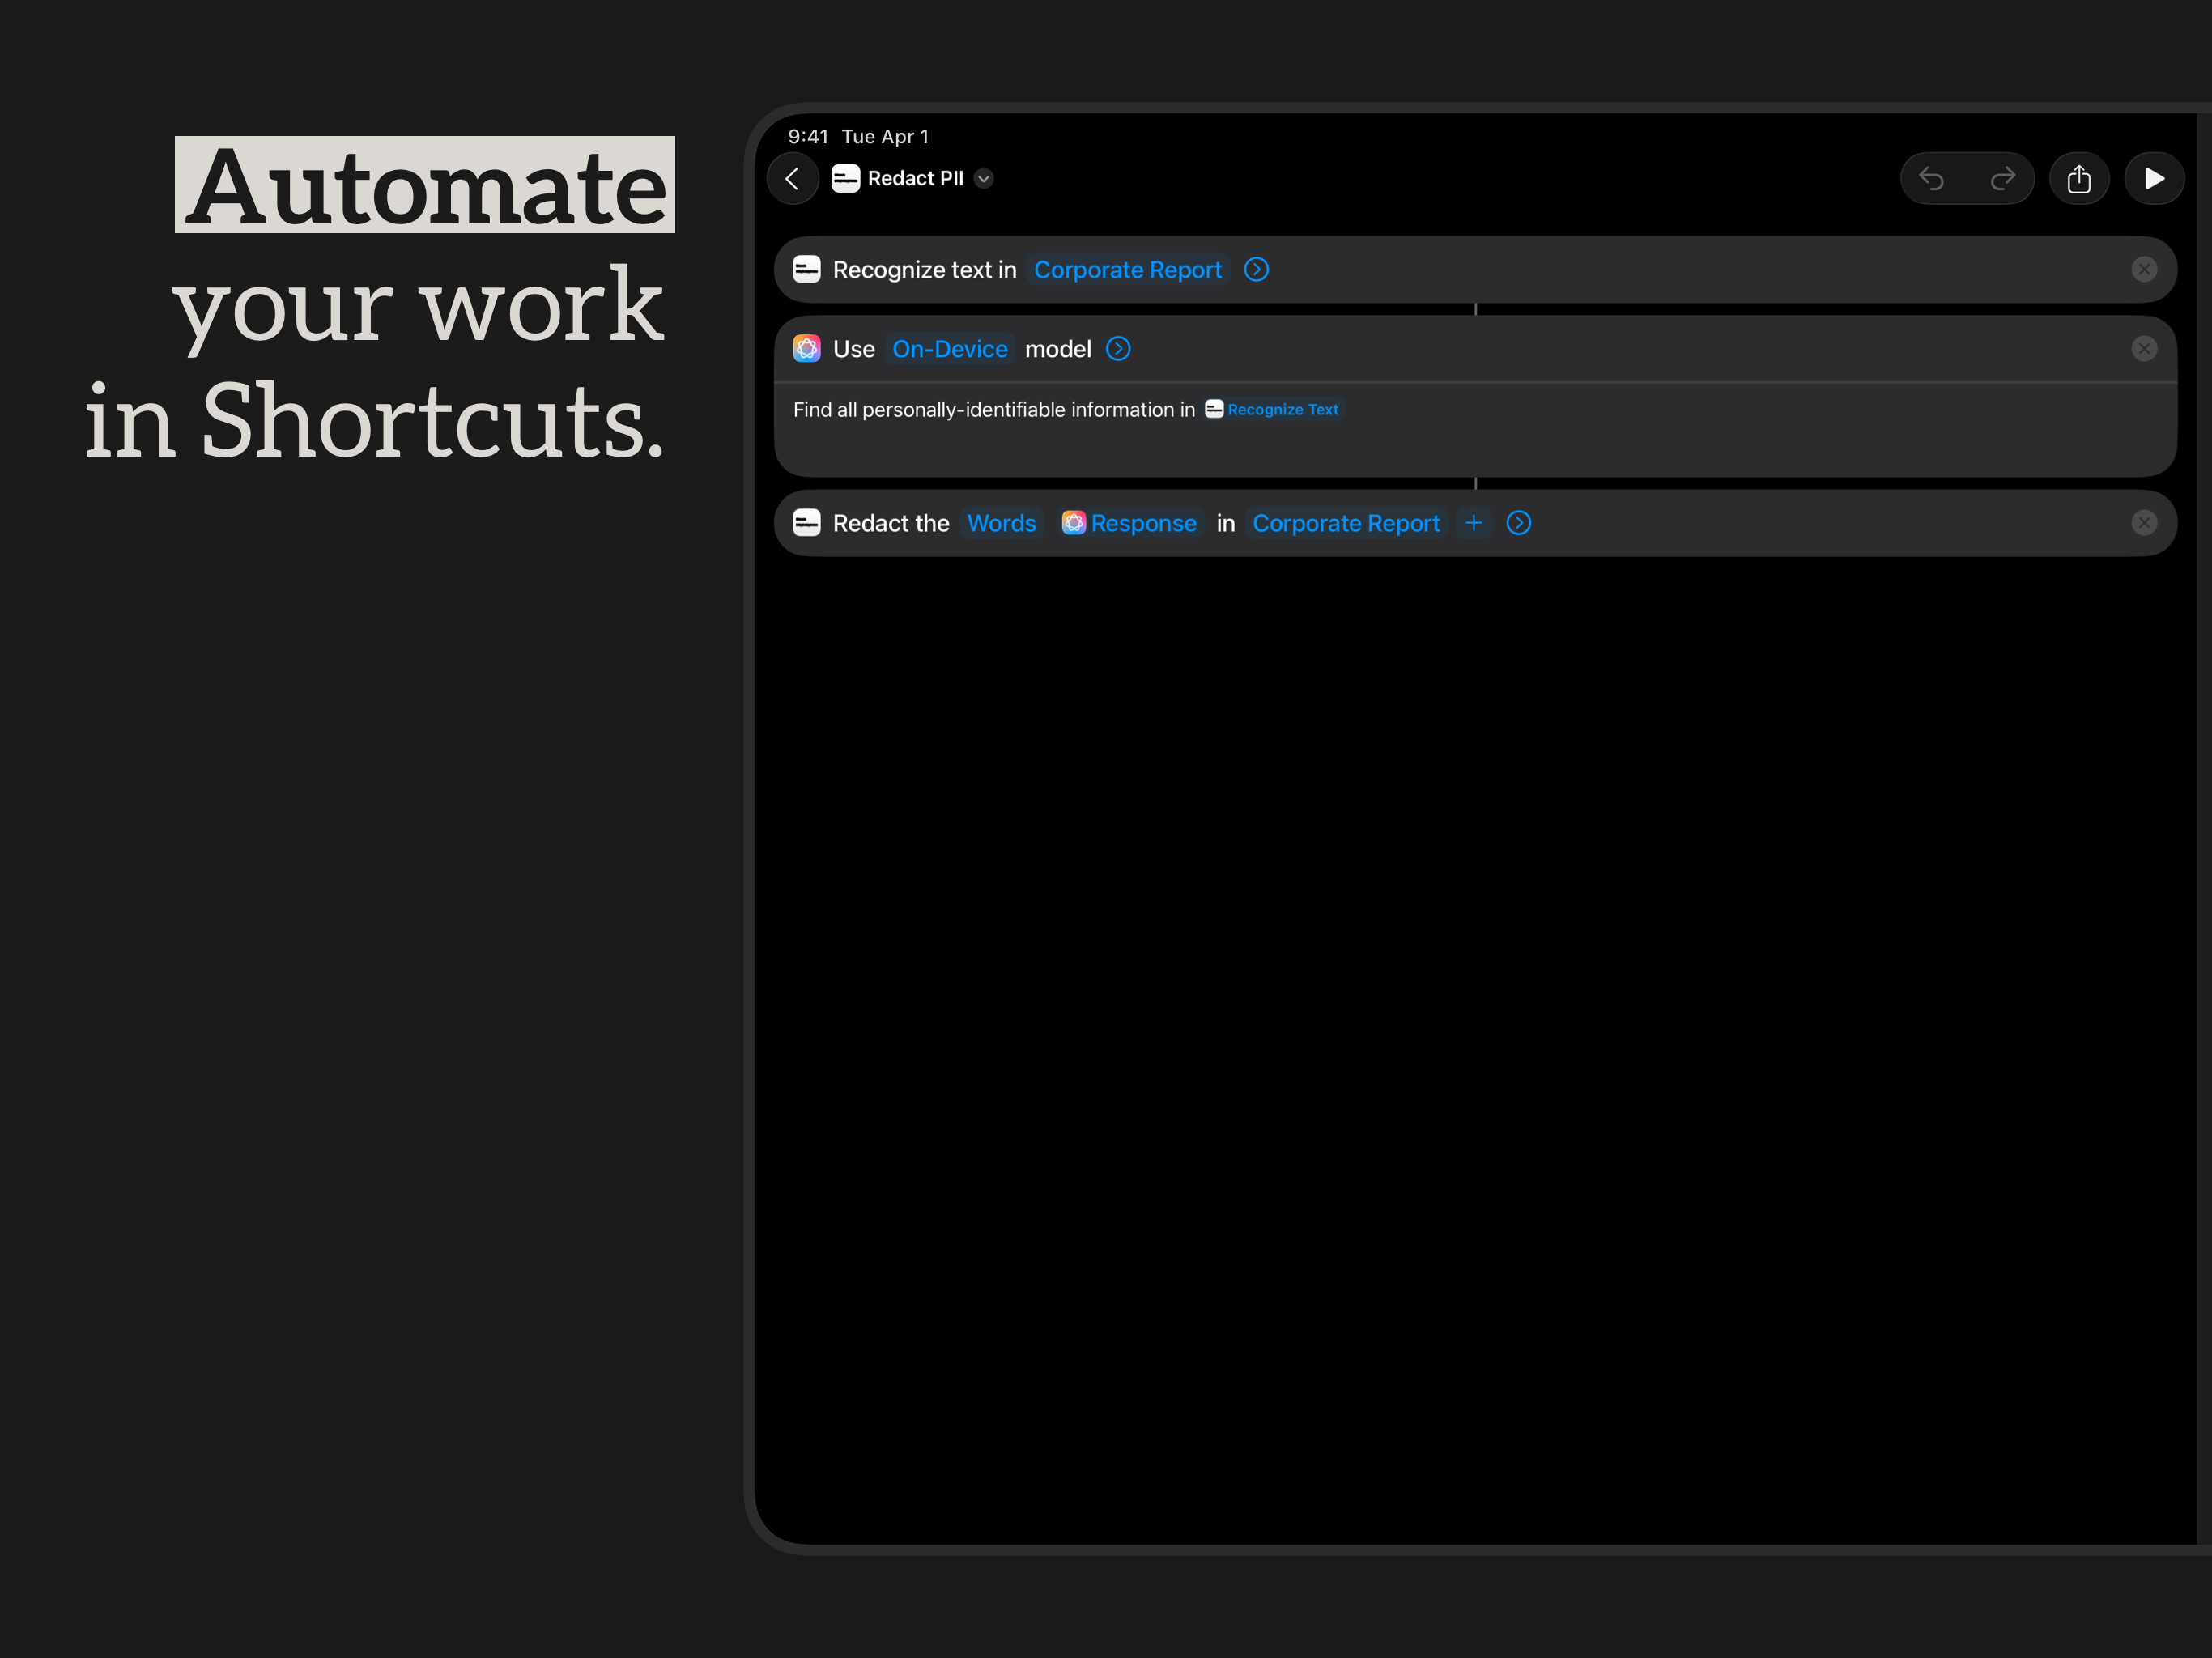Share the Redact PII shortcut
Viewport: 2212px width, 1658px height.
[2079, 179]
